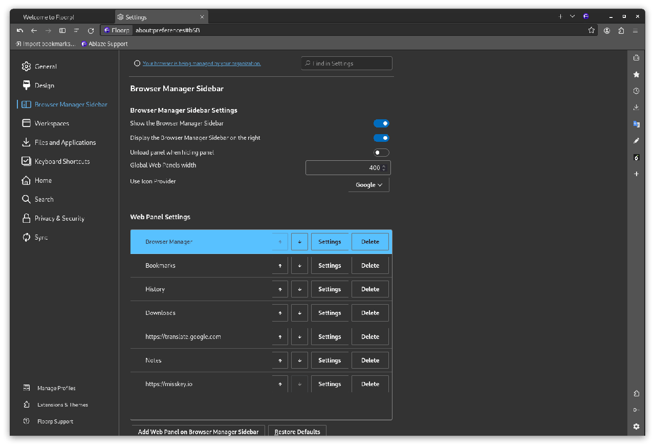Screen dimensions: 655x447
Task: Open the hamburger application menu
Action: point(636,31)
